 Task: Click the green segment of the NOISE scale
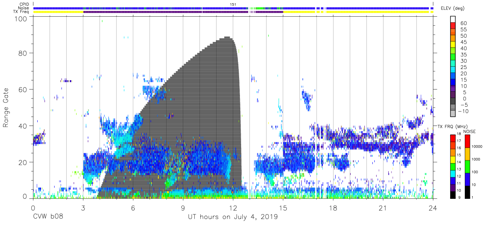tap(468, 166)
